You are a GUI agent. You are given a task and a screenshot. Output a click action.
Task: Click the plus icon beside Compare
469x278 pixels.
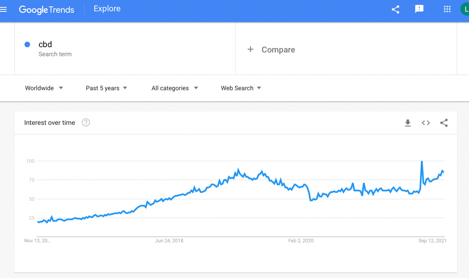(251, 49)
